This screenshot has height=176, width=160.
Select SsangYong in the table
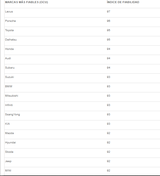pos(12,114)
